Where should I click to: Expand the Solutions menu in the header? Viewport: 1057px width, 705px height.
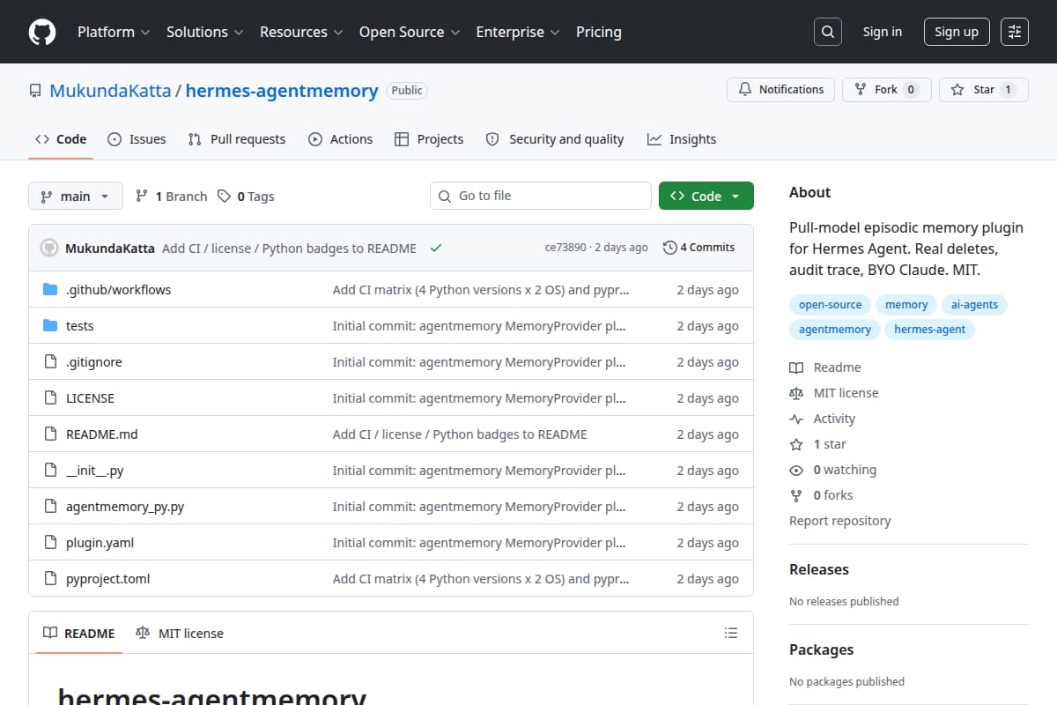[204, 32]
